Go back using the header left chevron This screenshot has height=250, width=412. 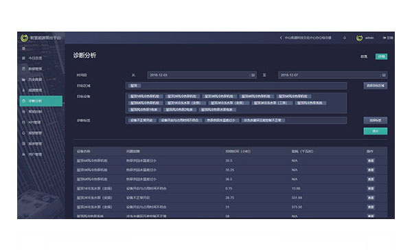(281, 38)
